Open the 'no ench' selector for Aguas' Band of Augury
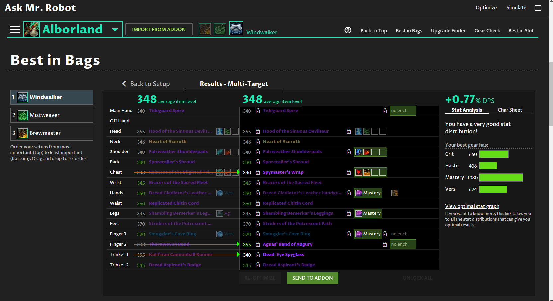The height and width of the screenshot is (301, 553). click(403, 244)
